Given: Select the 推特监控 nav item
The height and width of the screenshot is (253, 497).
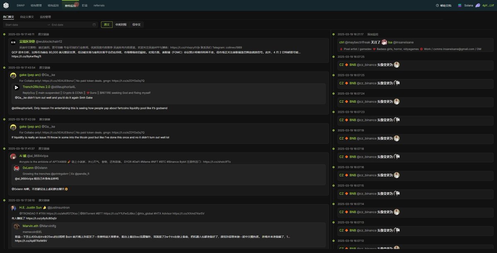Looking at the screenshot, I should (x=70, y=6).
